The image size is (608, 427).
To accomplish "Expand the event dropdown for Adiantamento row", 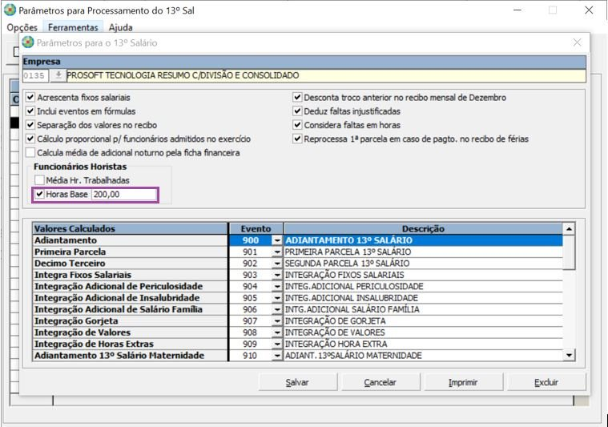I will click(277, 240).
